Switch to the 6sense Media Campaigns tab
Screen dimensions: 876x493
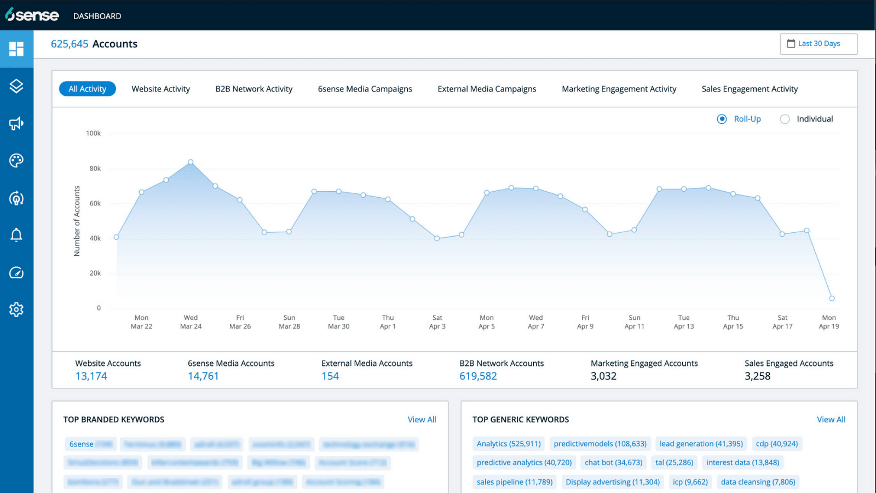pos(365,89)
